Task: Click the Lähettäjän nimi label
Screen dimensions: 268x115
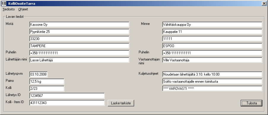Action: 16,59
